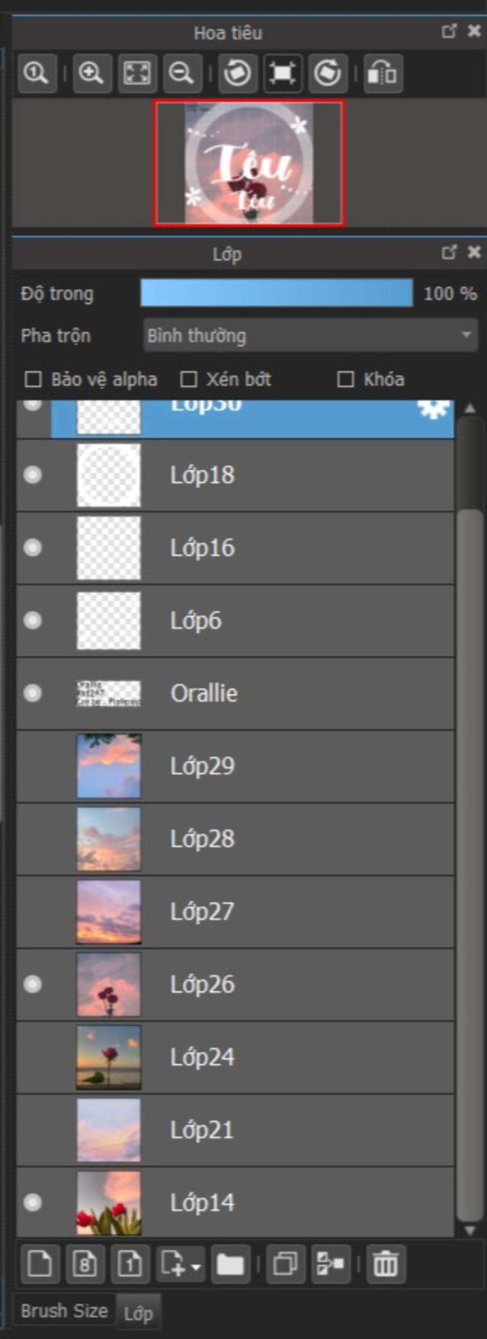Open the Pha trộn blending mode dropdown

tap(311, 335)
